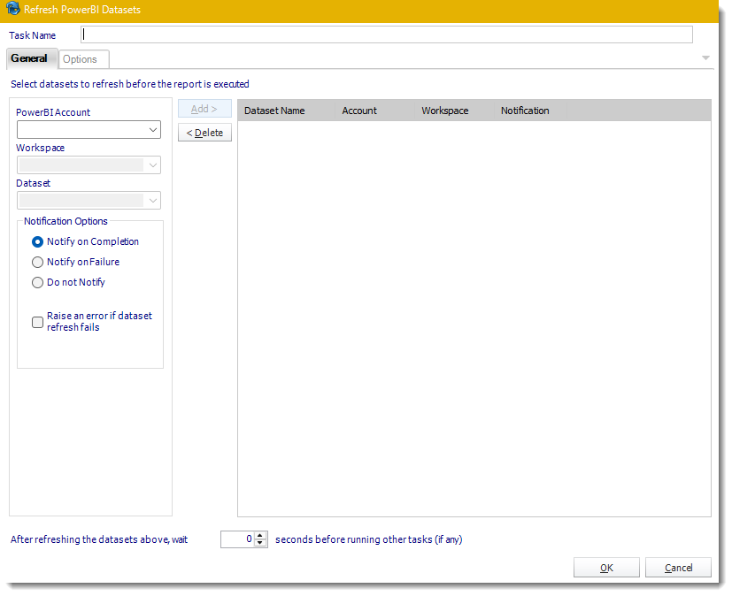
Task: Focus the Task Name text field
Action: (x=386, y=34)
